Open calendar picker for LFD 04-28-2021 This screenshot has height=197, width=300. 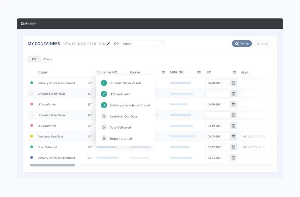point(233,83)
